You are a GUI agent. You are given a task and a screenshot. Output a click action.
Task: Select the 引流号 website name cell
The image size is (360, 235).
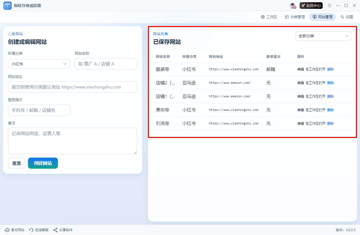coord(163,124)
